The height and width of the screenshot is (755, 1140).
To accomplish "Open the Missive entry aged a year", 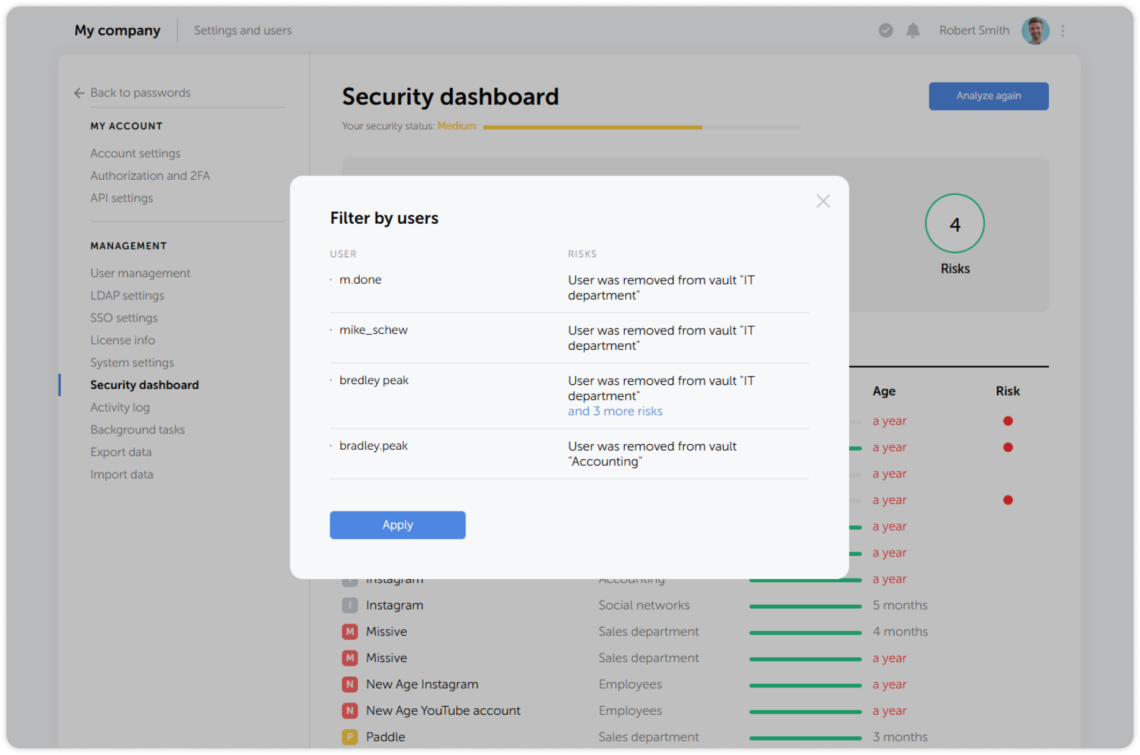I will tap(386, 658).
